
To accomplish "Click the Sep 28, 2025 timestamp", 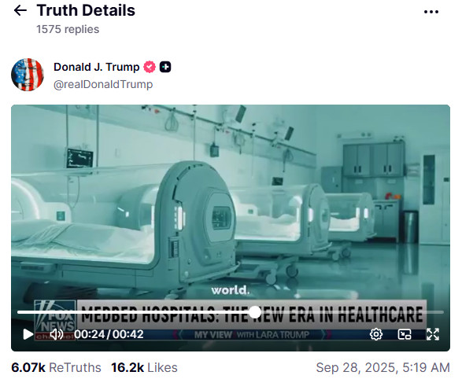I will pyautogui.click(x=383, y=367).
